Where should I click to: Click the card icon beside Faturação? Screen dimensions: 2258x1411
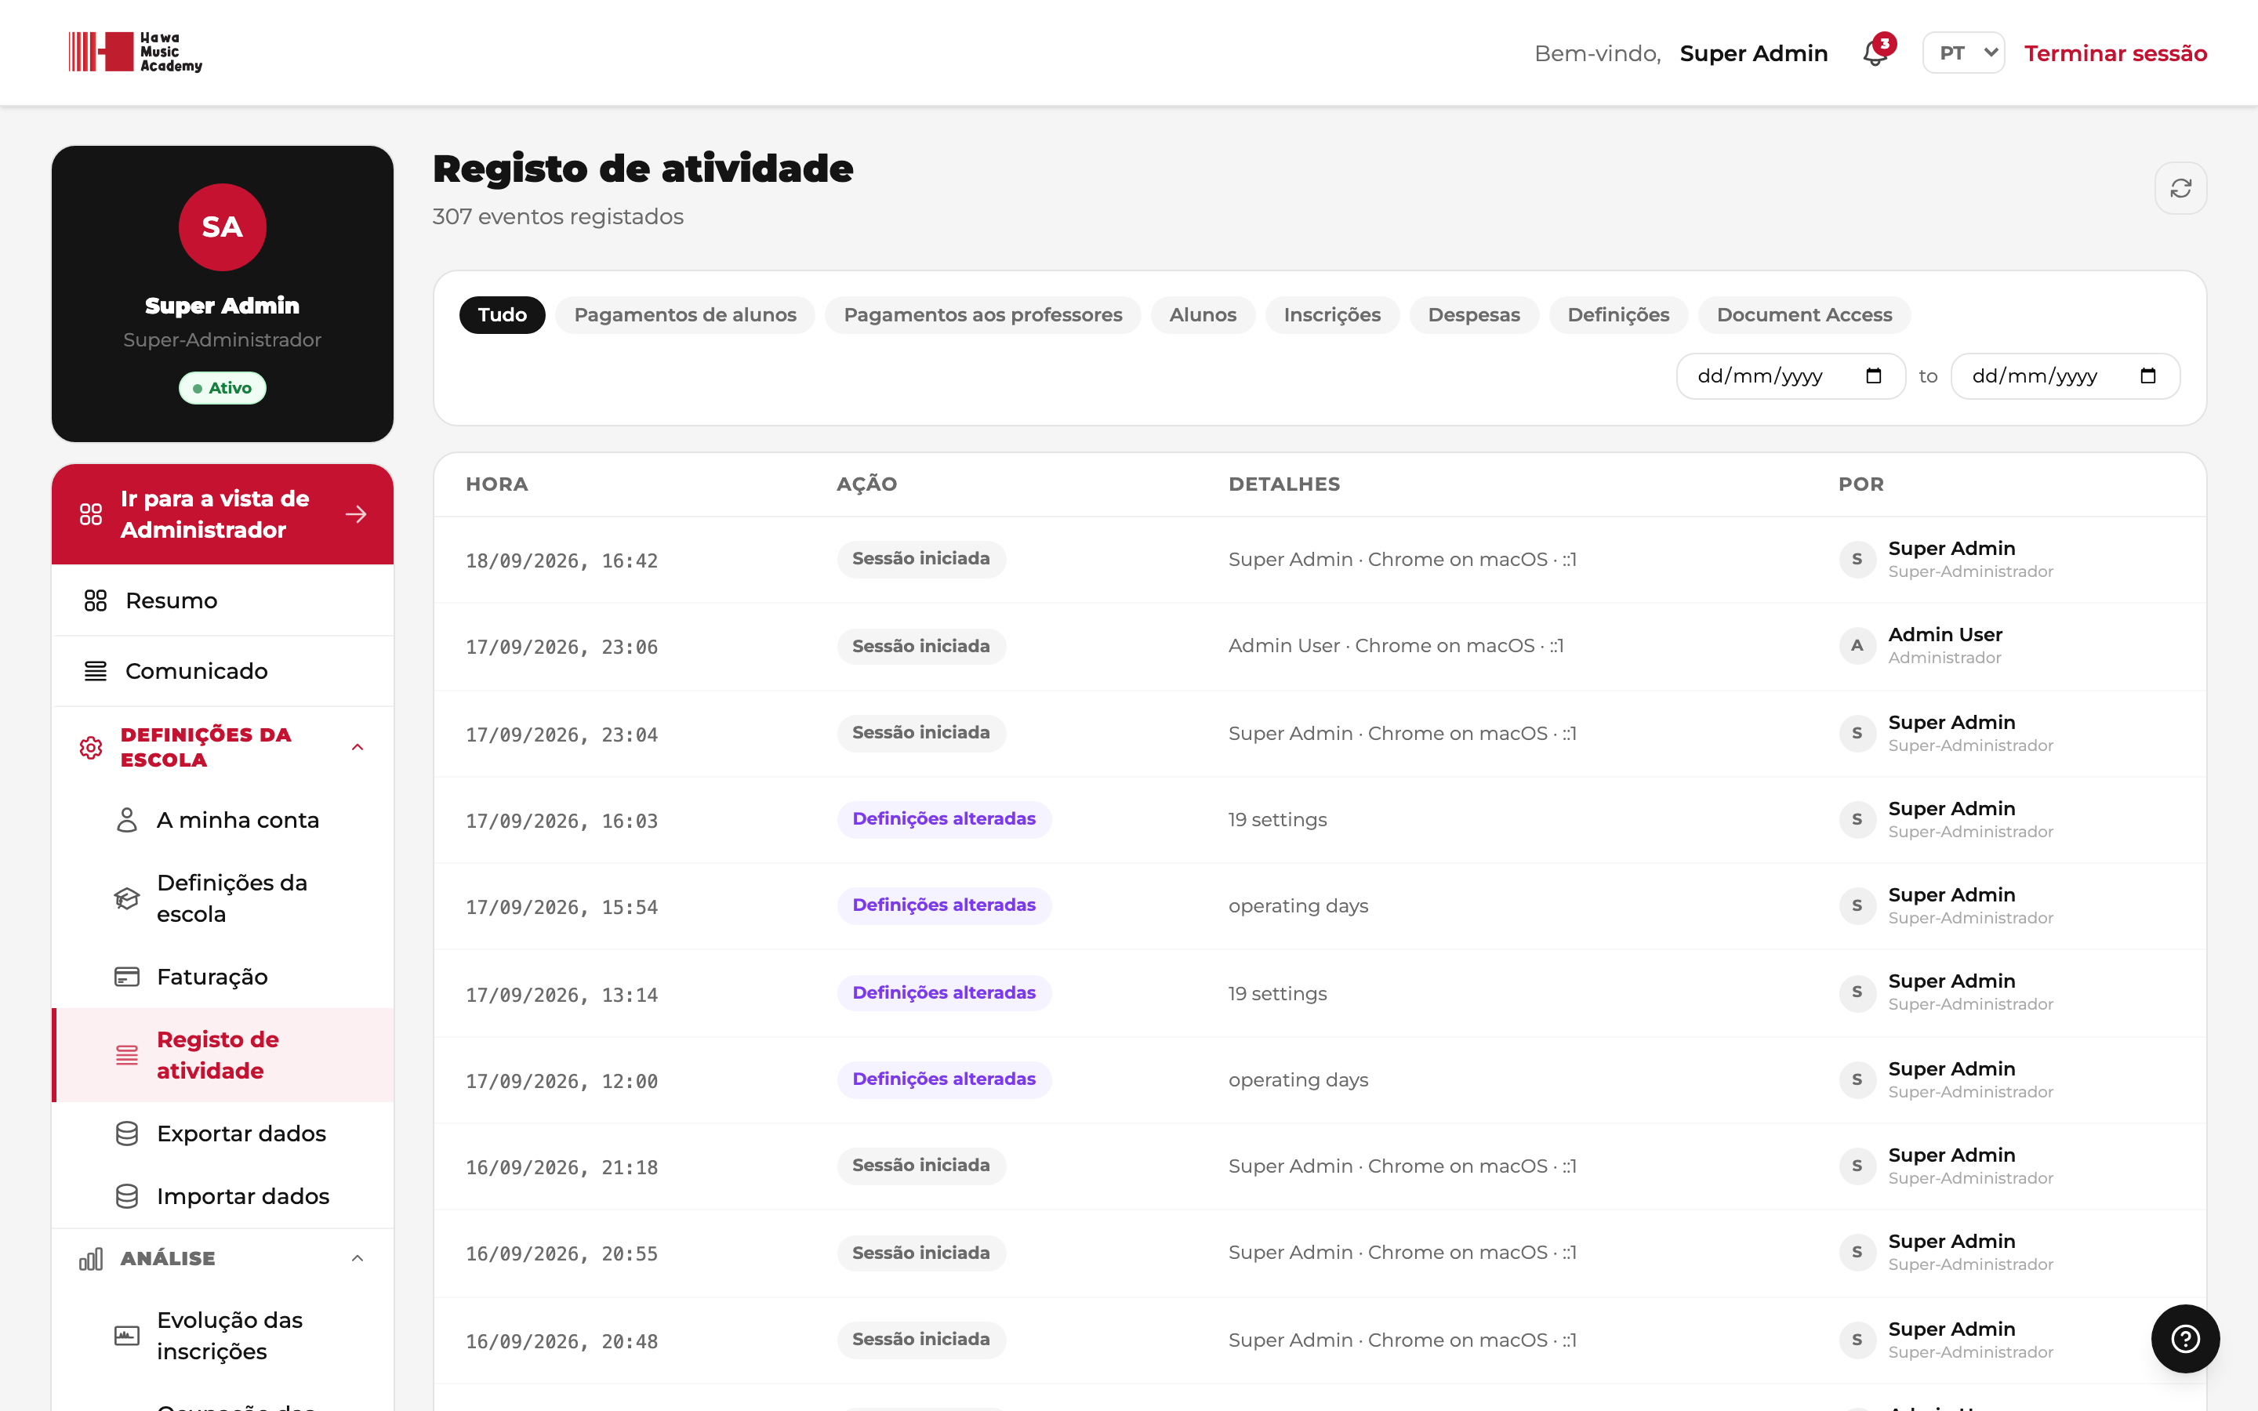click(x=127, y=976)
